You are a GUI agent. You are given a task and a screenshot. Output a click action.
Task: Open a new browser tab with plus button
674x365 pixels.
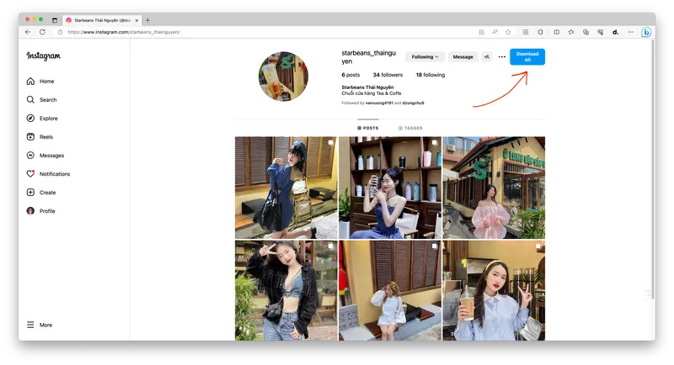[148, 20]
